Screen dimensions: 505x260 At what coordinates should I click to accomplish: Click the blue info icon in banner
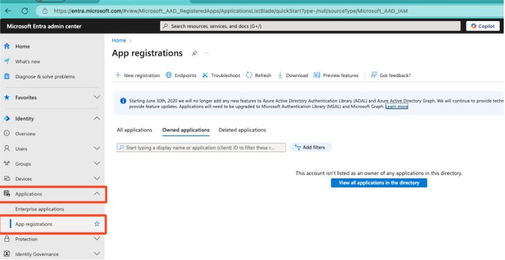[123, 101]
